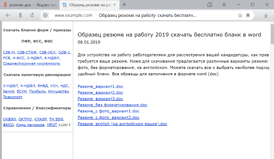Open a new tab with plus icon

(x=124, y=5)
